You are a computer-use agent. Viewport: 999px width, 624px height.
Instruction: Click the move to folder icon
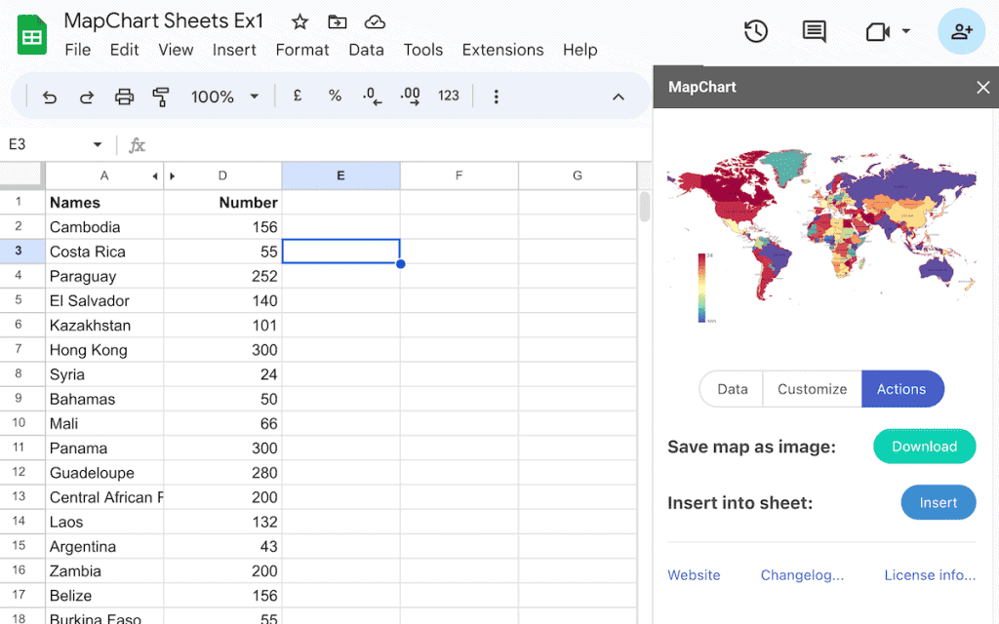click(337, 22)
